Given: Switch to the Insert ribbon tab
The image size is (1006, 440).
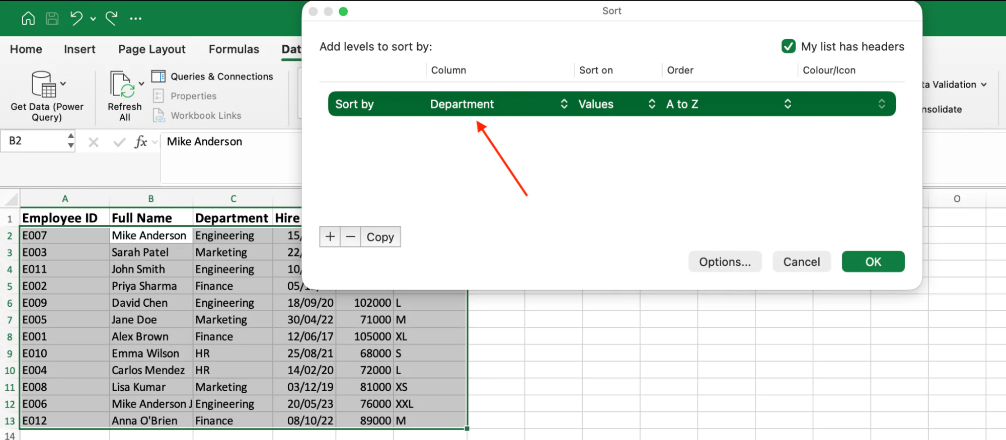Looking at the screenshot, I should 80,49.
